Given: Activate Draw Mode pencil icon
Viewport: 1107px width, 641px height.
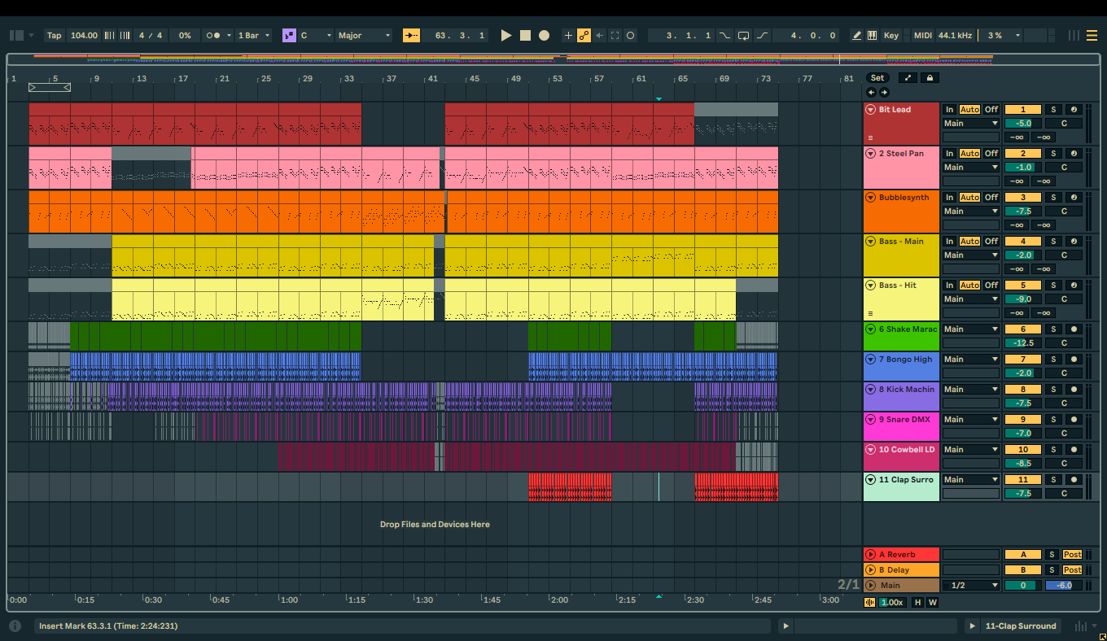Looking at the screenshot, I should 856,36.
